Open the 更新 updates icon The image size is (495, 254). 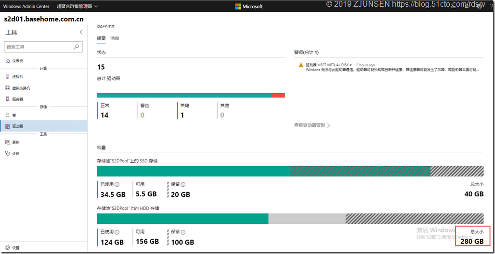pos(8,142)
